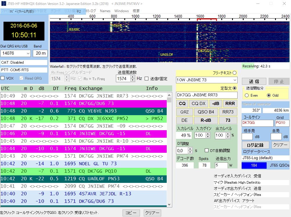This screenshot has width=291, height=217.
Task: Click the RR73 button
Action: coord(228,112)
